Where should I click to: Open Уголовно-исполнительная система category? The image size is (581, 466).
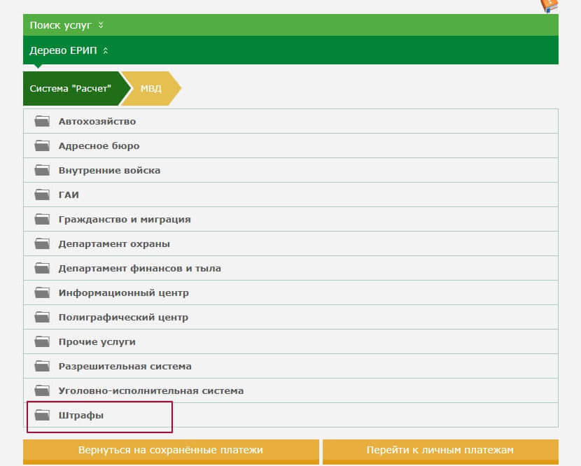(150, 391)
